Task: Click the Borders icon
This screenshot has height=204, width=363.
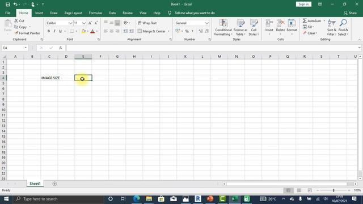Action: point(72,31)
